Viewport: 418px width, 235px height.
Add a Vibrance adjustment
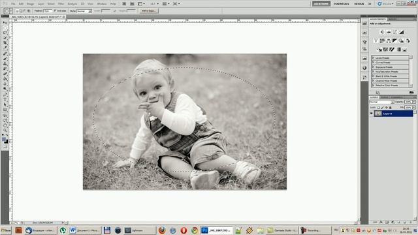tap(376, 40)
